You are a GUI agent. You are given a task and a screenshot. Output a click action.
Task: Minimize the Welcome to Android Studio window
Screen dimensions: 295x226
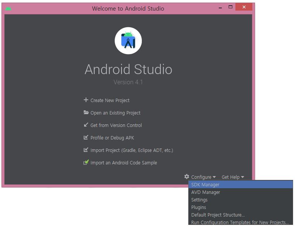pyautogui.click(x=220, y=7)
